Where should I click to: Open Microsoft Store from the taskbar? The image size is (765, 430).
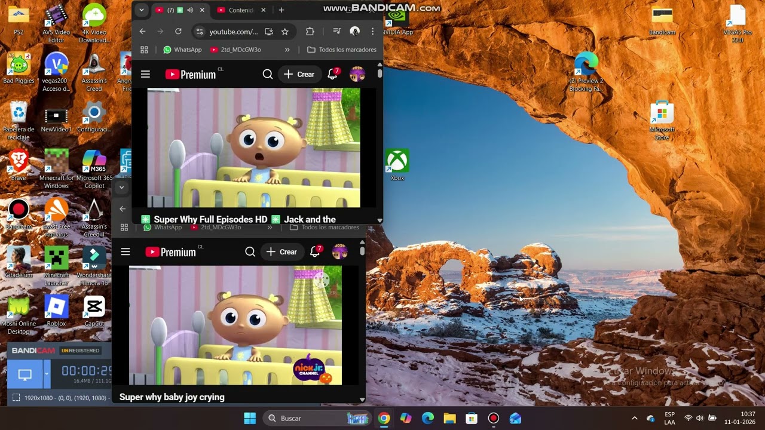coord(472,418)
